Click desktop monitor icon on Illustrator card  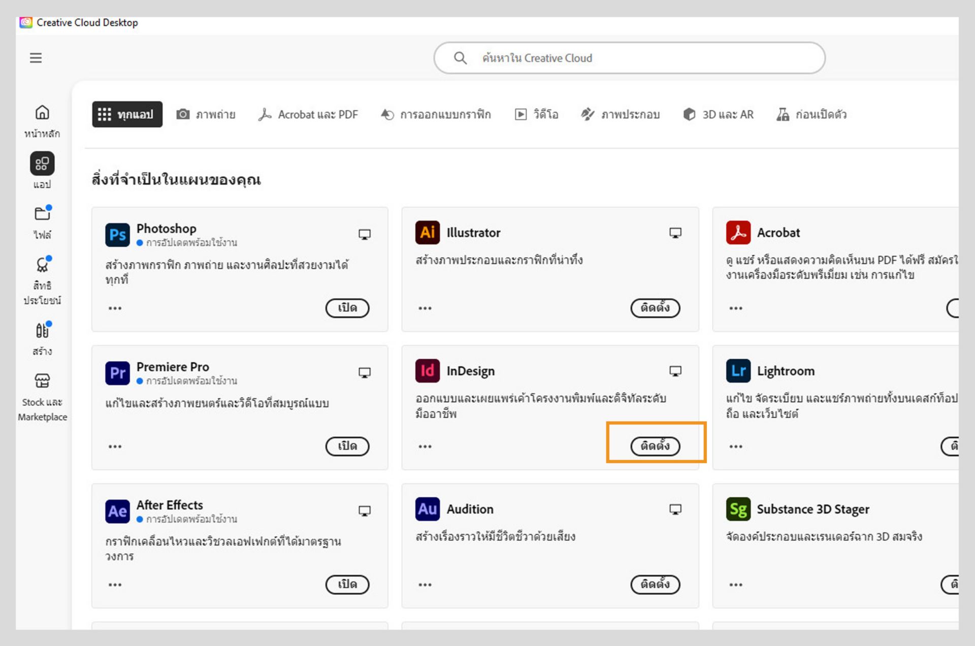click(x=675, y=233)
